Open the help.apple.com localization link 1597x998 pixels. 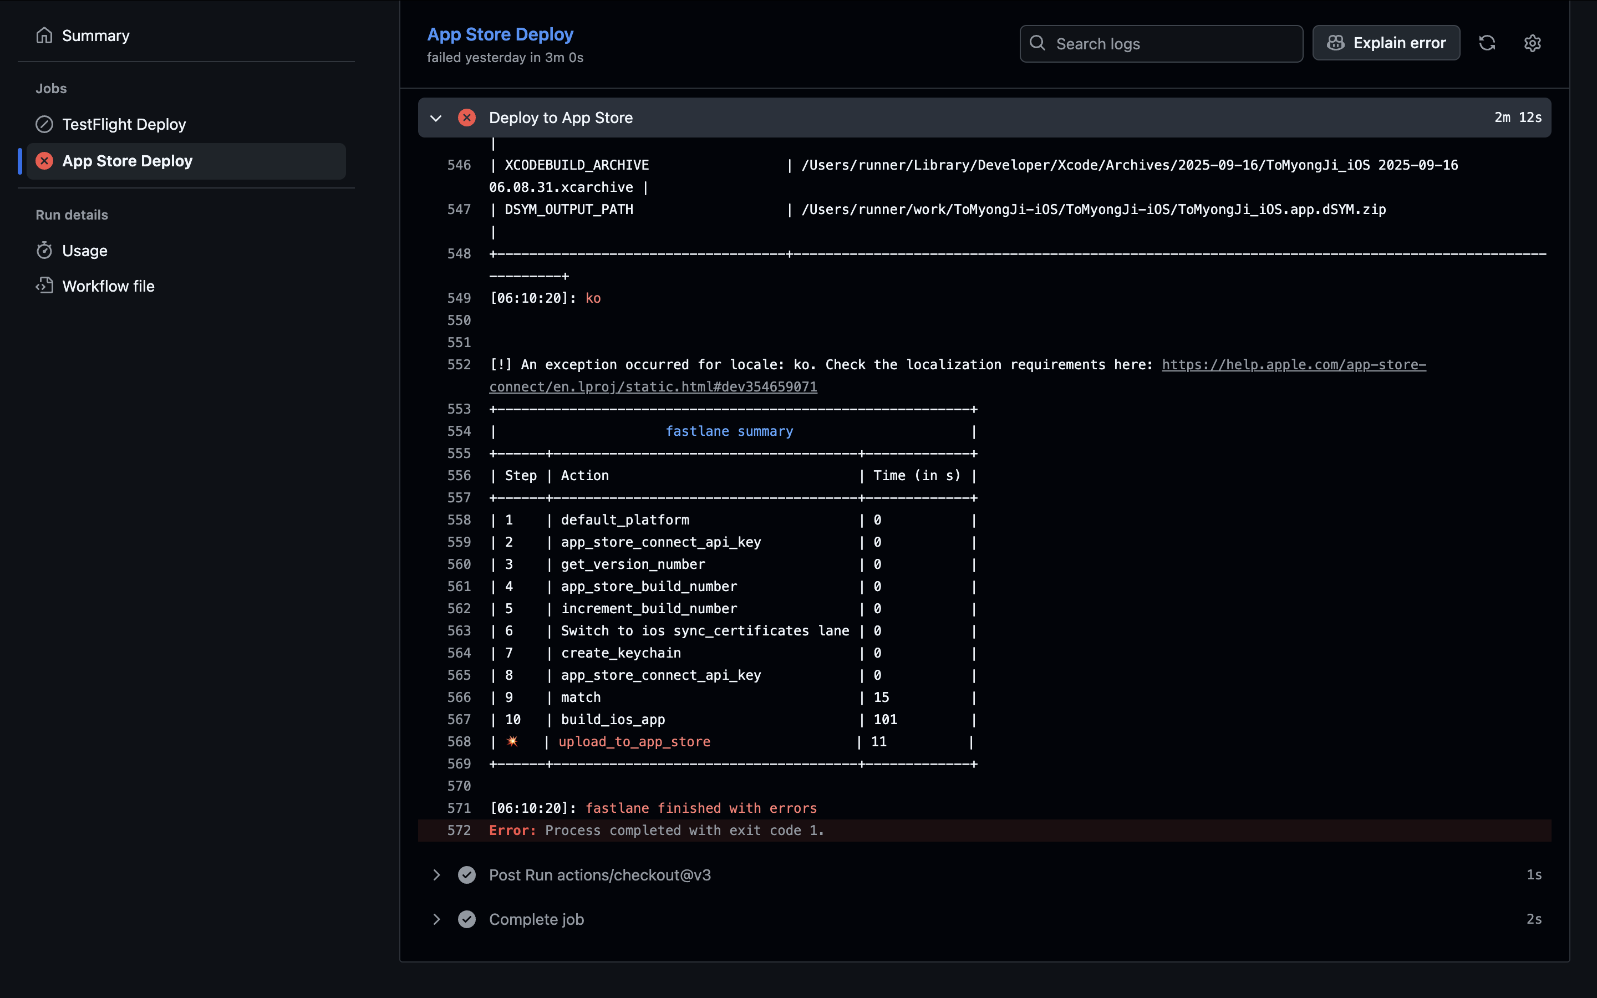(1294, 364)
